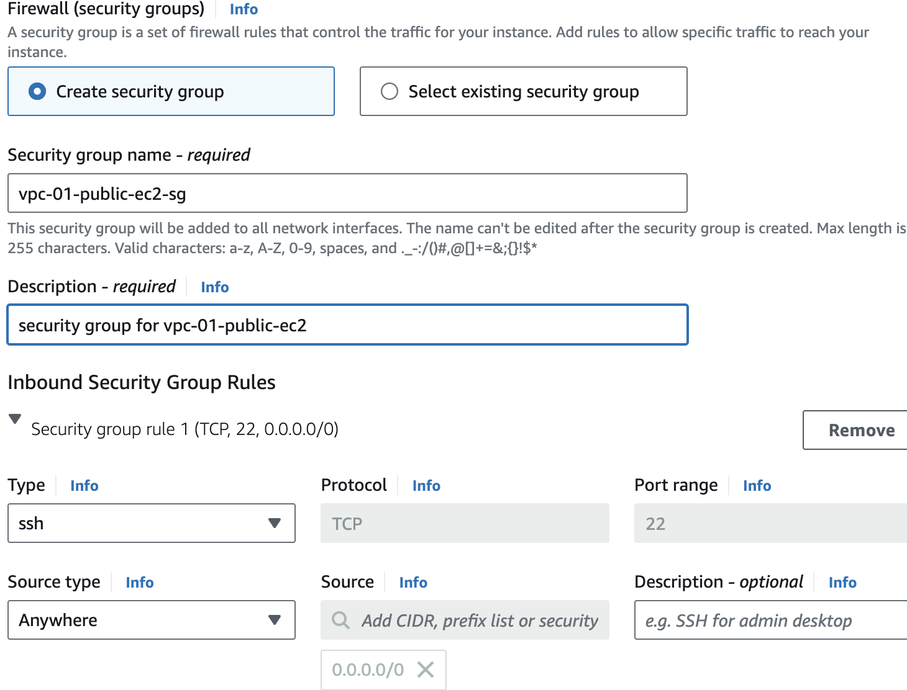907x690 pixels.
Task: Open Info link beside rule Description optional
Action: (x=842, y=583)
